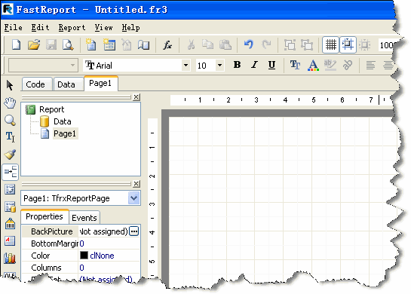Click BackPicture ellipsis button
Screen dimensions: 411x294
coord(134,231)
